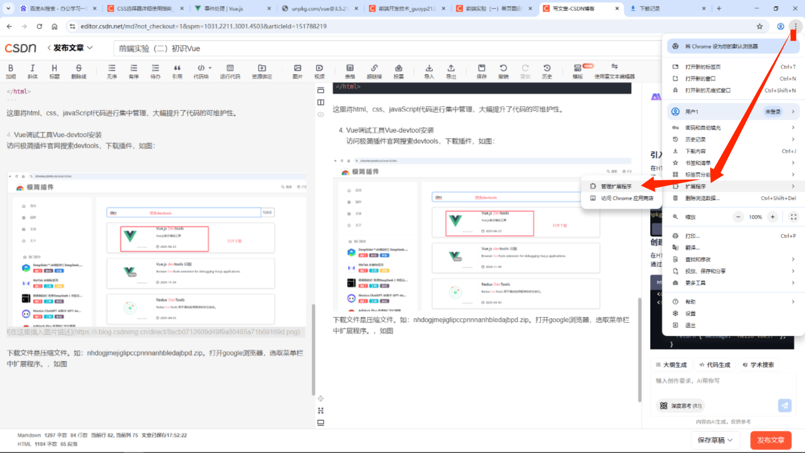Enter full screen from Chrome zoom row

[x=793, y=217]
